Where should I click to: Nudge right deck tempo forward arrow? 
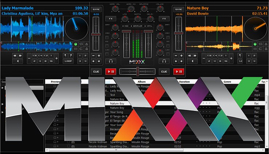pos(181,61)
